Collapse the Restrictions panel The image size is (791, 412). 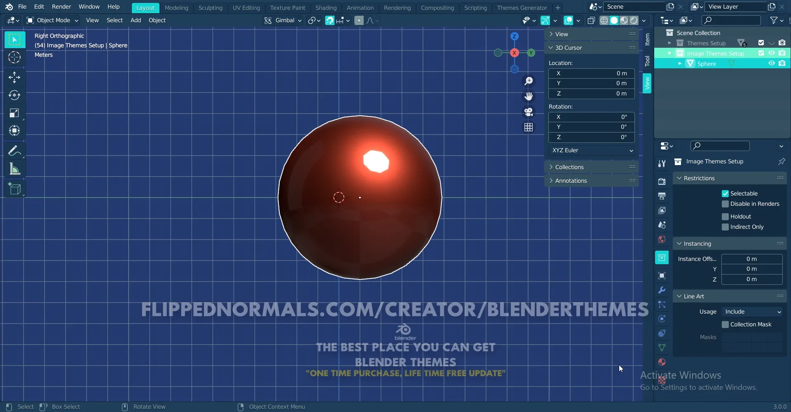coord(730,178)
